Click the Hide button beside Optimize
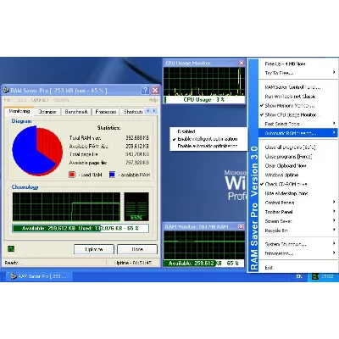Viewport: 339px width, 339px height. [137, 249]
